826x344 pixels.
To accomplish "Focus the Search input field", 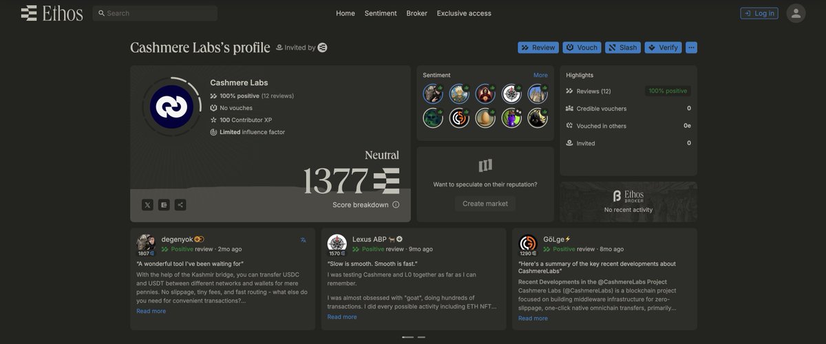I will tap(155, 13).
